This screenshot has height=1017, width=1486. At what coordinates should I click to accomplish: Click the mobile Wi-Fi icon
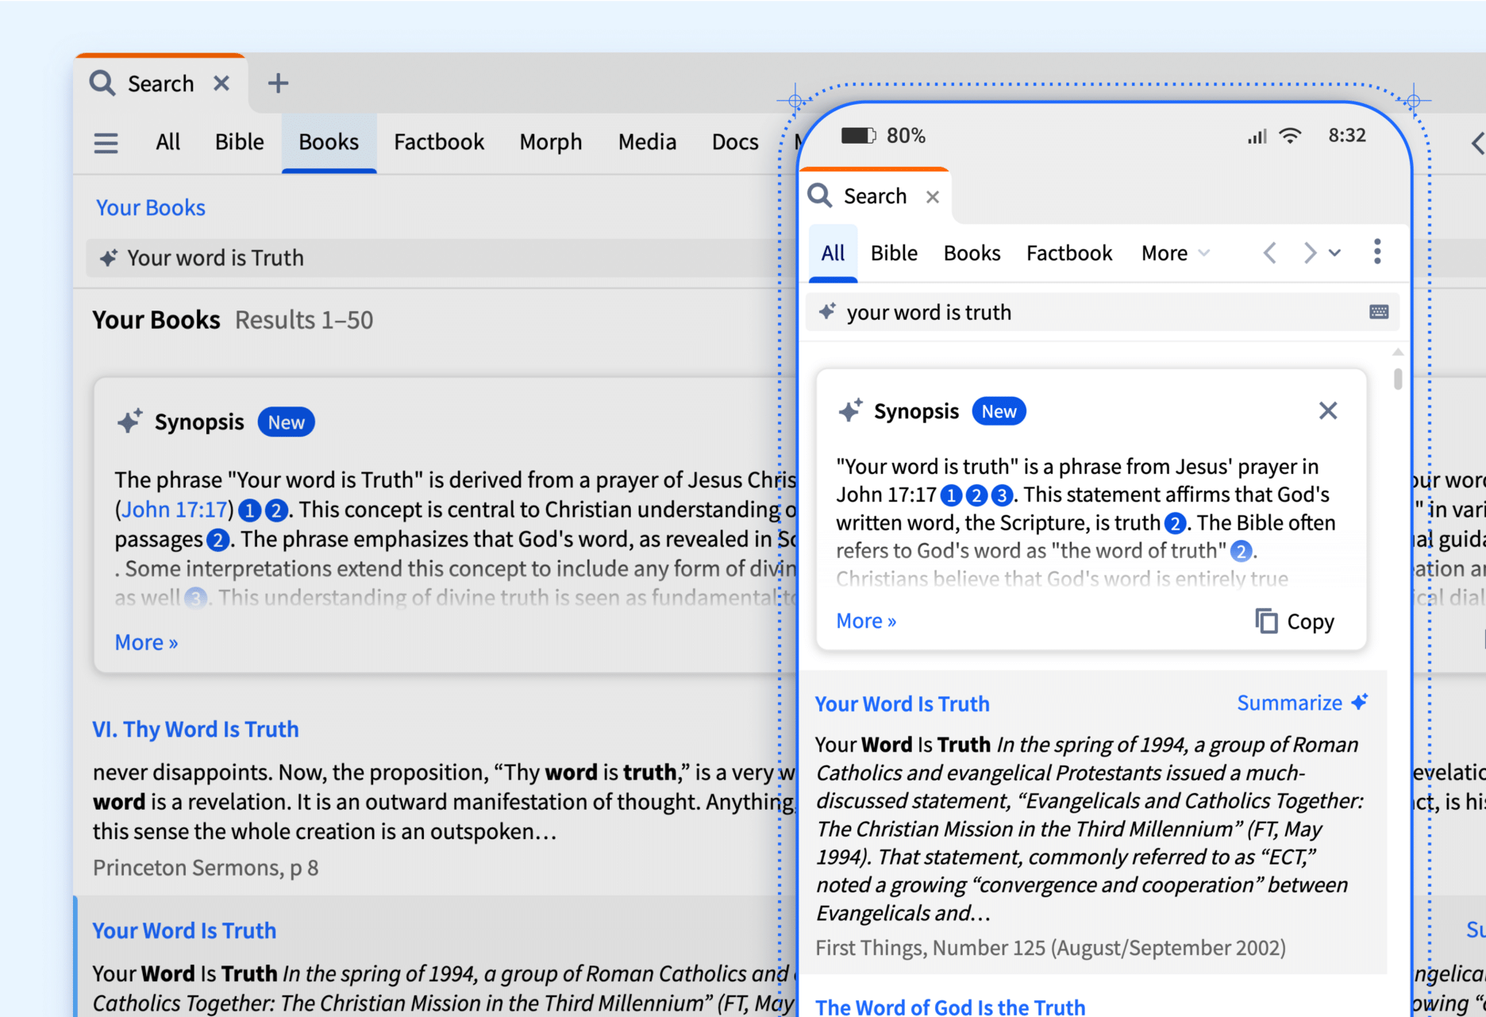click(x=1291, y=136)
